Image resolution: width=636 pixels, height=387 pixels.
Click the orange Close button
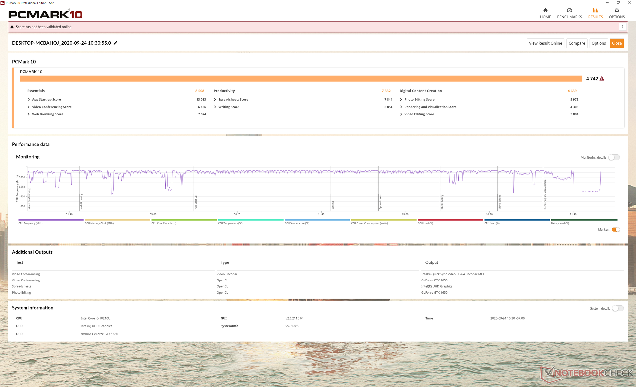point(617,43)
